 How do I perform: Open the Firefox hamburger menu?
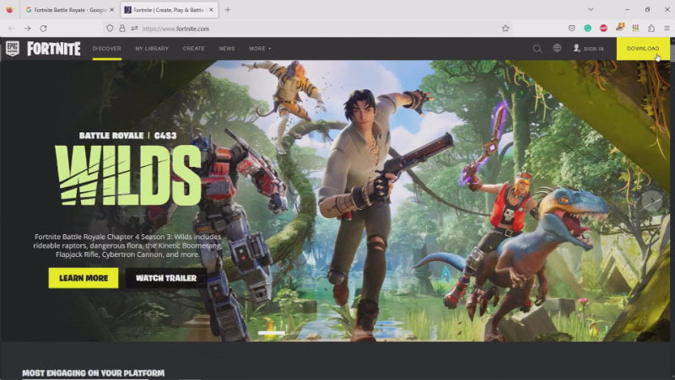tap(667, 29)
